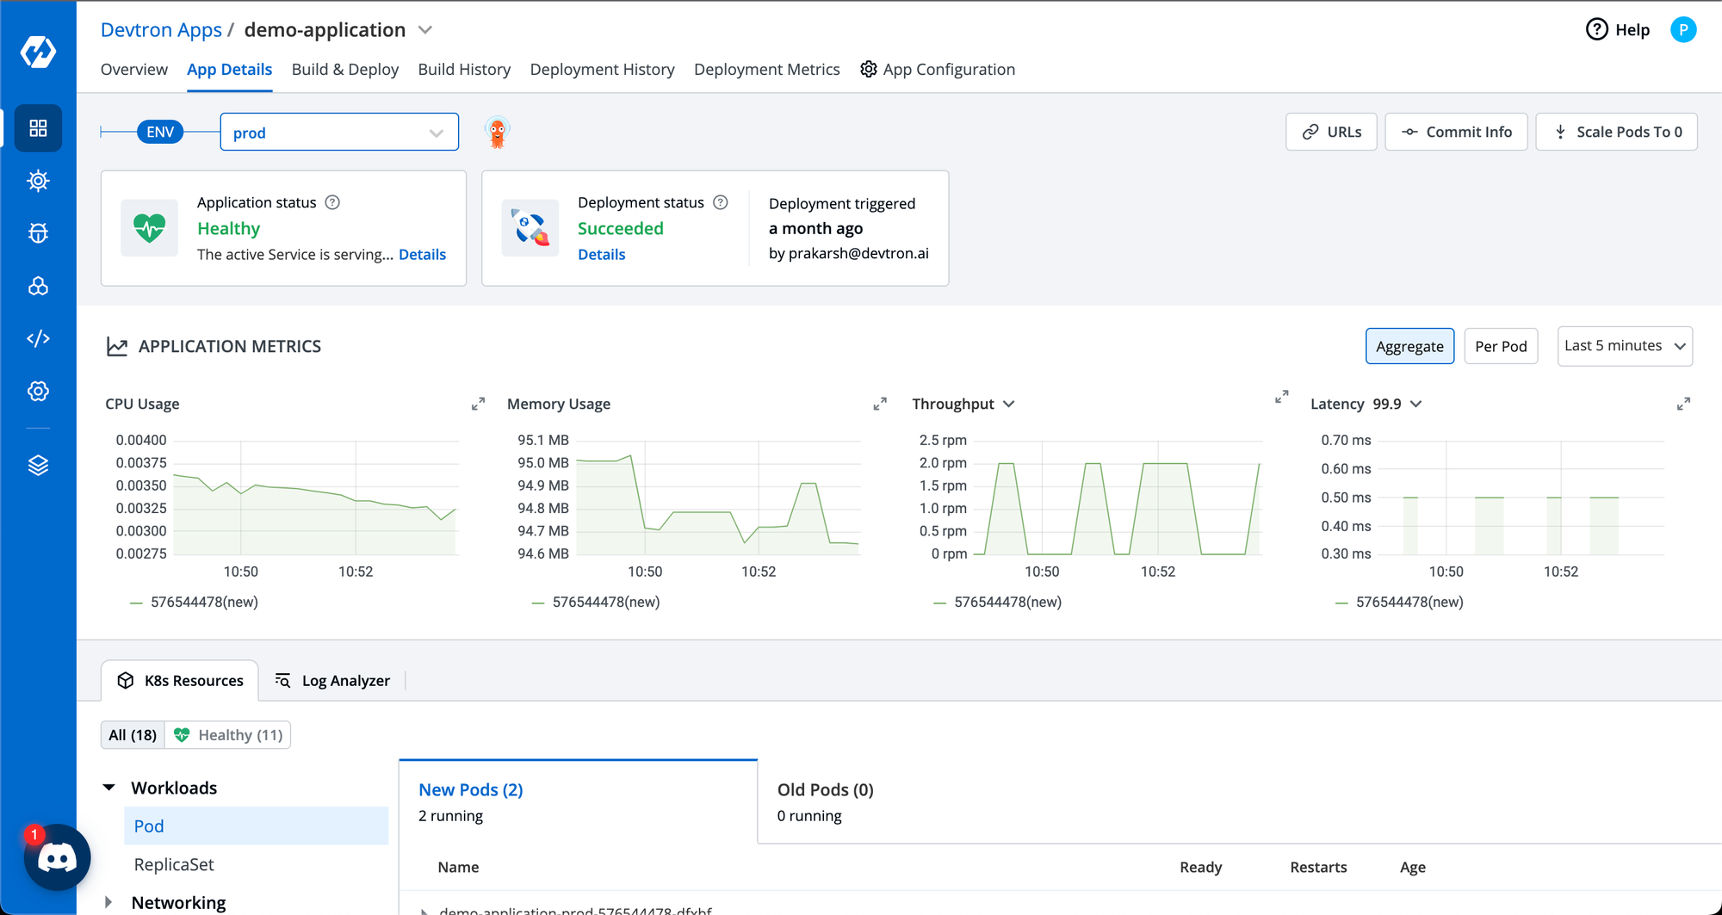
Task: Open Build History tab
Action: pyautogui.click(x=464, y=70)
